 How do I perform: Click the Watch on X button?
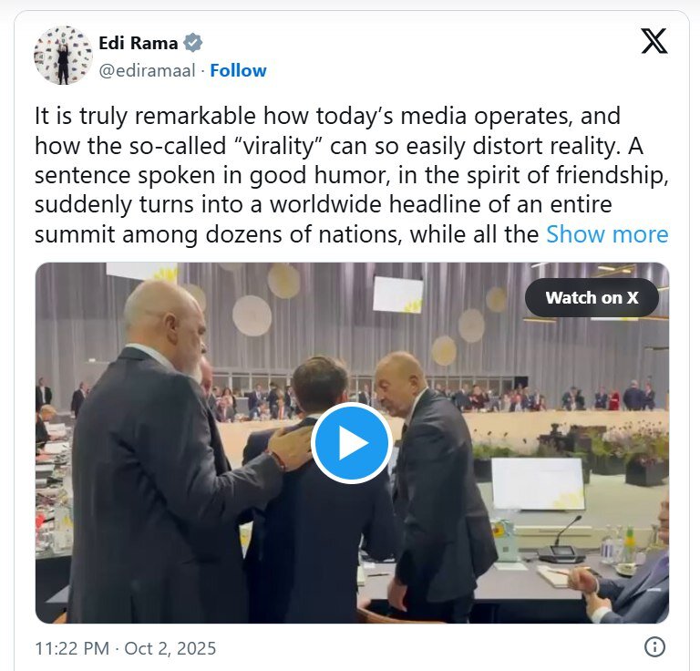(x=592, y=298)
